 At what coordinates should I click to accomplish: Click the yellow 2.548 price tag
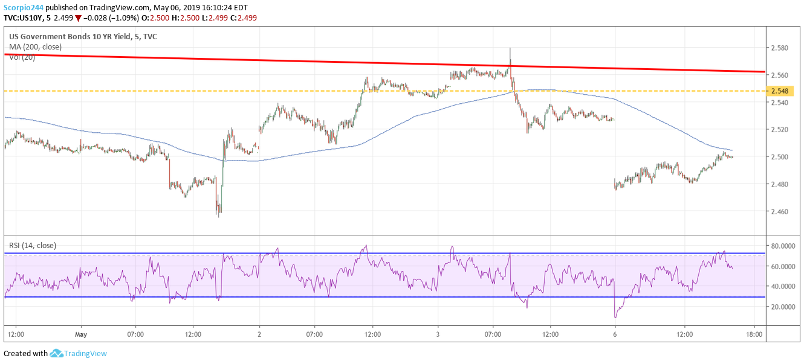pos(779,91)
